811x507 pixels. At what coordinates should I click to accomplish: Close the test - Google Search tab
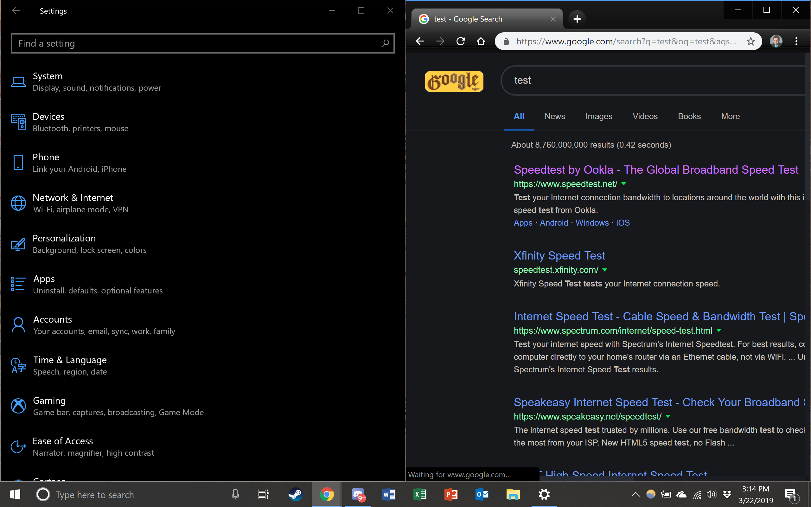click(x=553, y=19)
